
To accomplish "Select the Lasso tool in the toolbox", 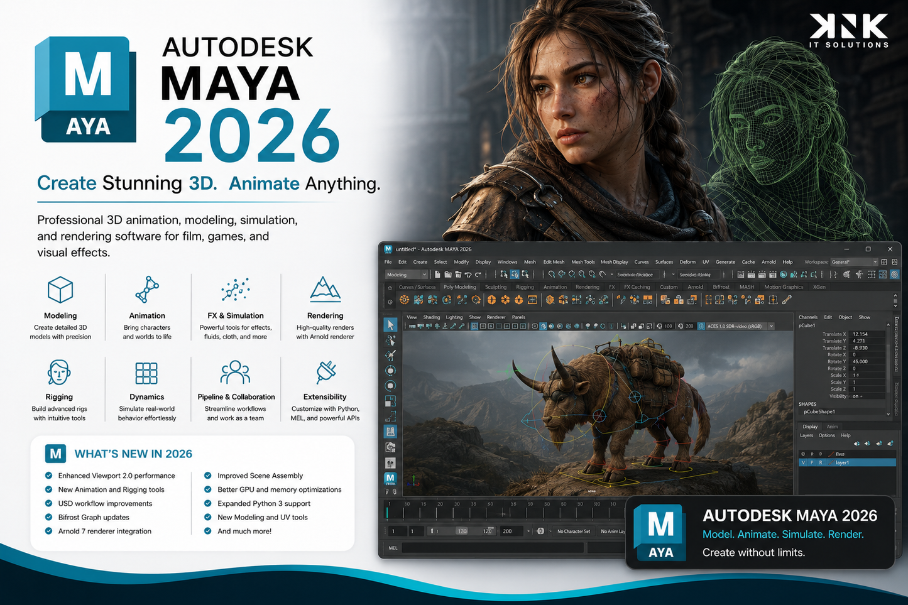I will (x=390, y=341).
